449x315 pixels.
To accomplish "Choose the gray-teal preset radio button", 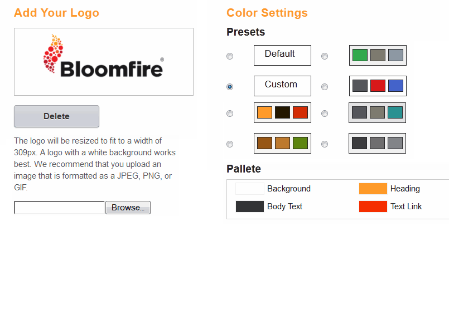I will 325,114.
